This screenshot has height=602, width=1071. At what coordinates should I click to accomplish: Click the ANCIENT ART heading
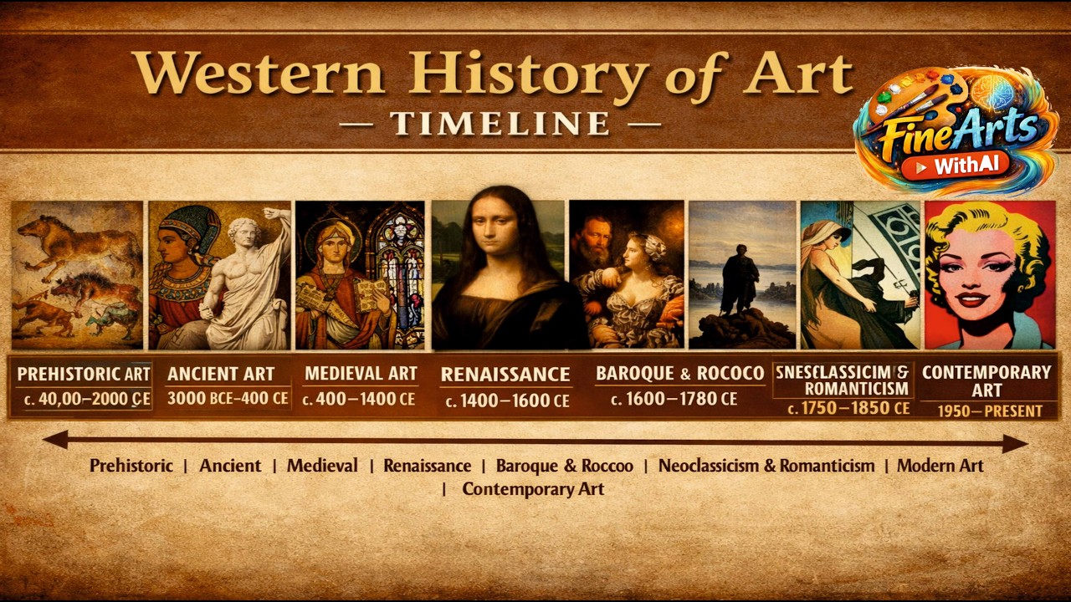point(221,375)
